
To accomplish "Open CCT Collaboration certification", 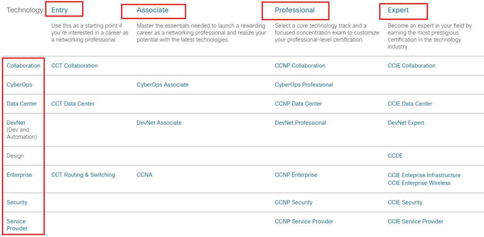I will click(74, 65).
